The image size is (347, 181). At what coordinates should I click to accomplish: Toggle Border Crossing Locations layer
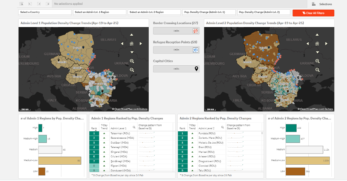click(x=176, y=31)
